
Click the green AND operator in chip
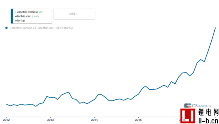click(x=36, y=16)
